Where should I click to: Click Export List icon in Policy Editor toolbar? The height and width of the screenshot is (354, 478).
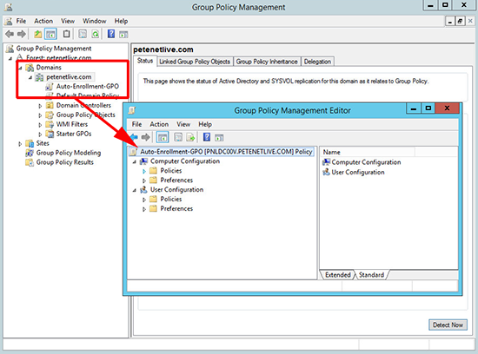[190, 138]
